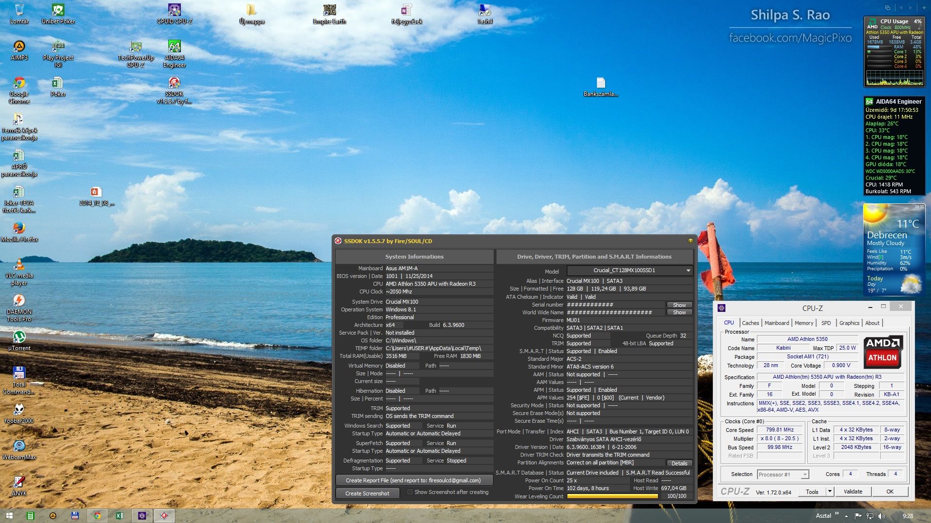Viewport: 931px width, 523px height.
Task: Open the Unibet Poker desktop icon
Action: point(58,13)
